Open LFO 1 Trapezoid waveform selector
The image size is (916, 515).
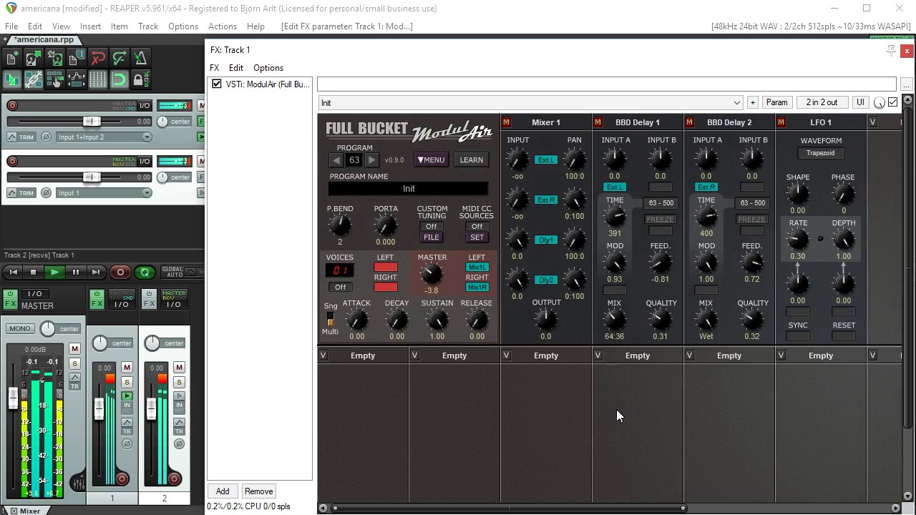(x=820, y=153)
